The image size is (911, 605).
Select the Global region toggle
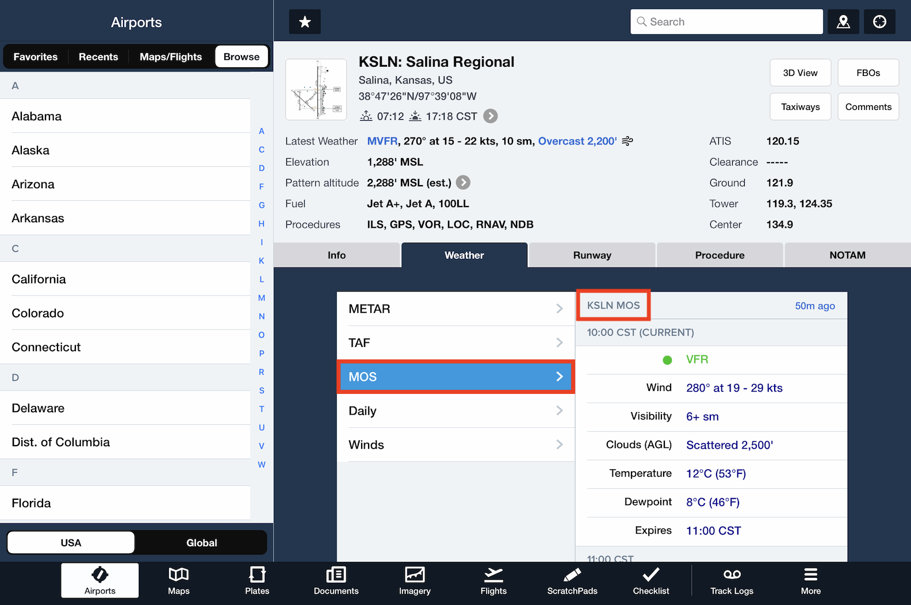(x=202, y=542)
